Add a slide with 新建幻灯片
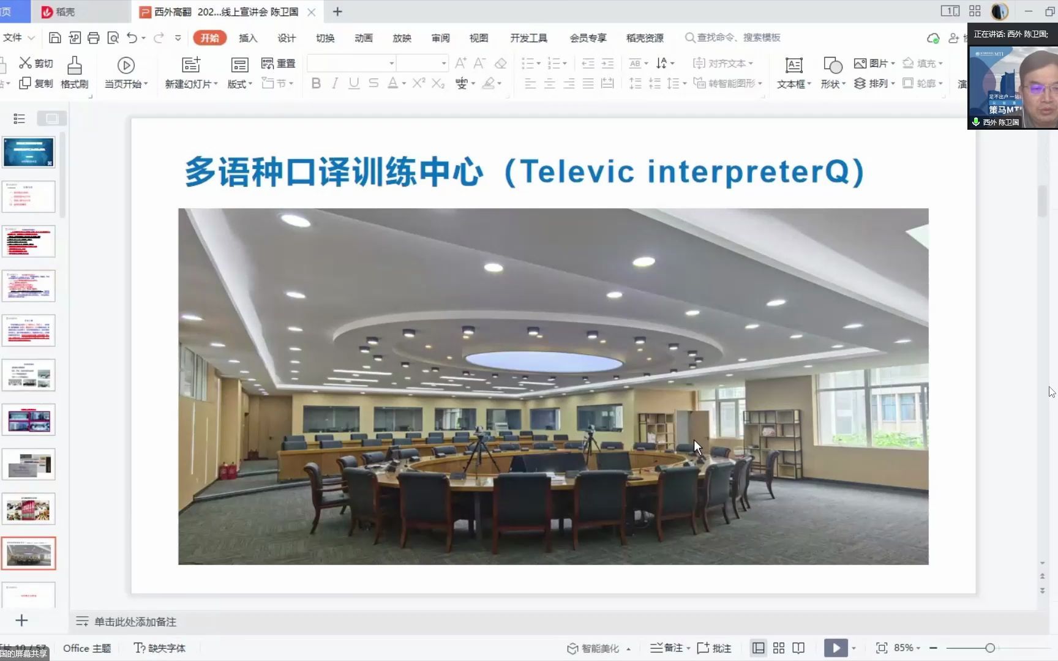1058x661 pixels. tap(191, 73)
